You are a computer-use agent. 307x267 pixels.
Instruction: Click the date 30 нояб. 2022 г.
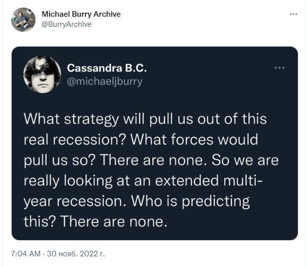click(x=76, y=254)
